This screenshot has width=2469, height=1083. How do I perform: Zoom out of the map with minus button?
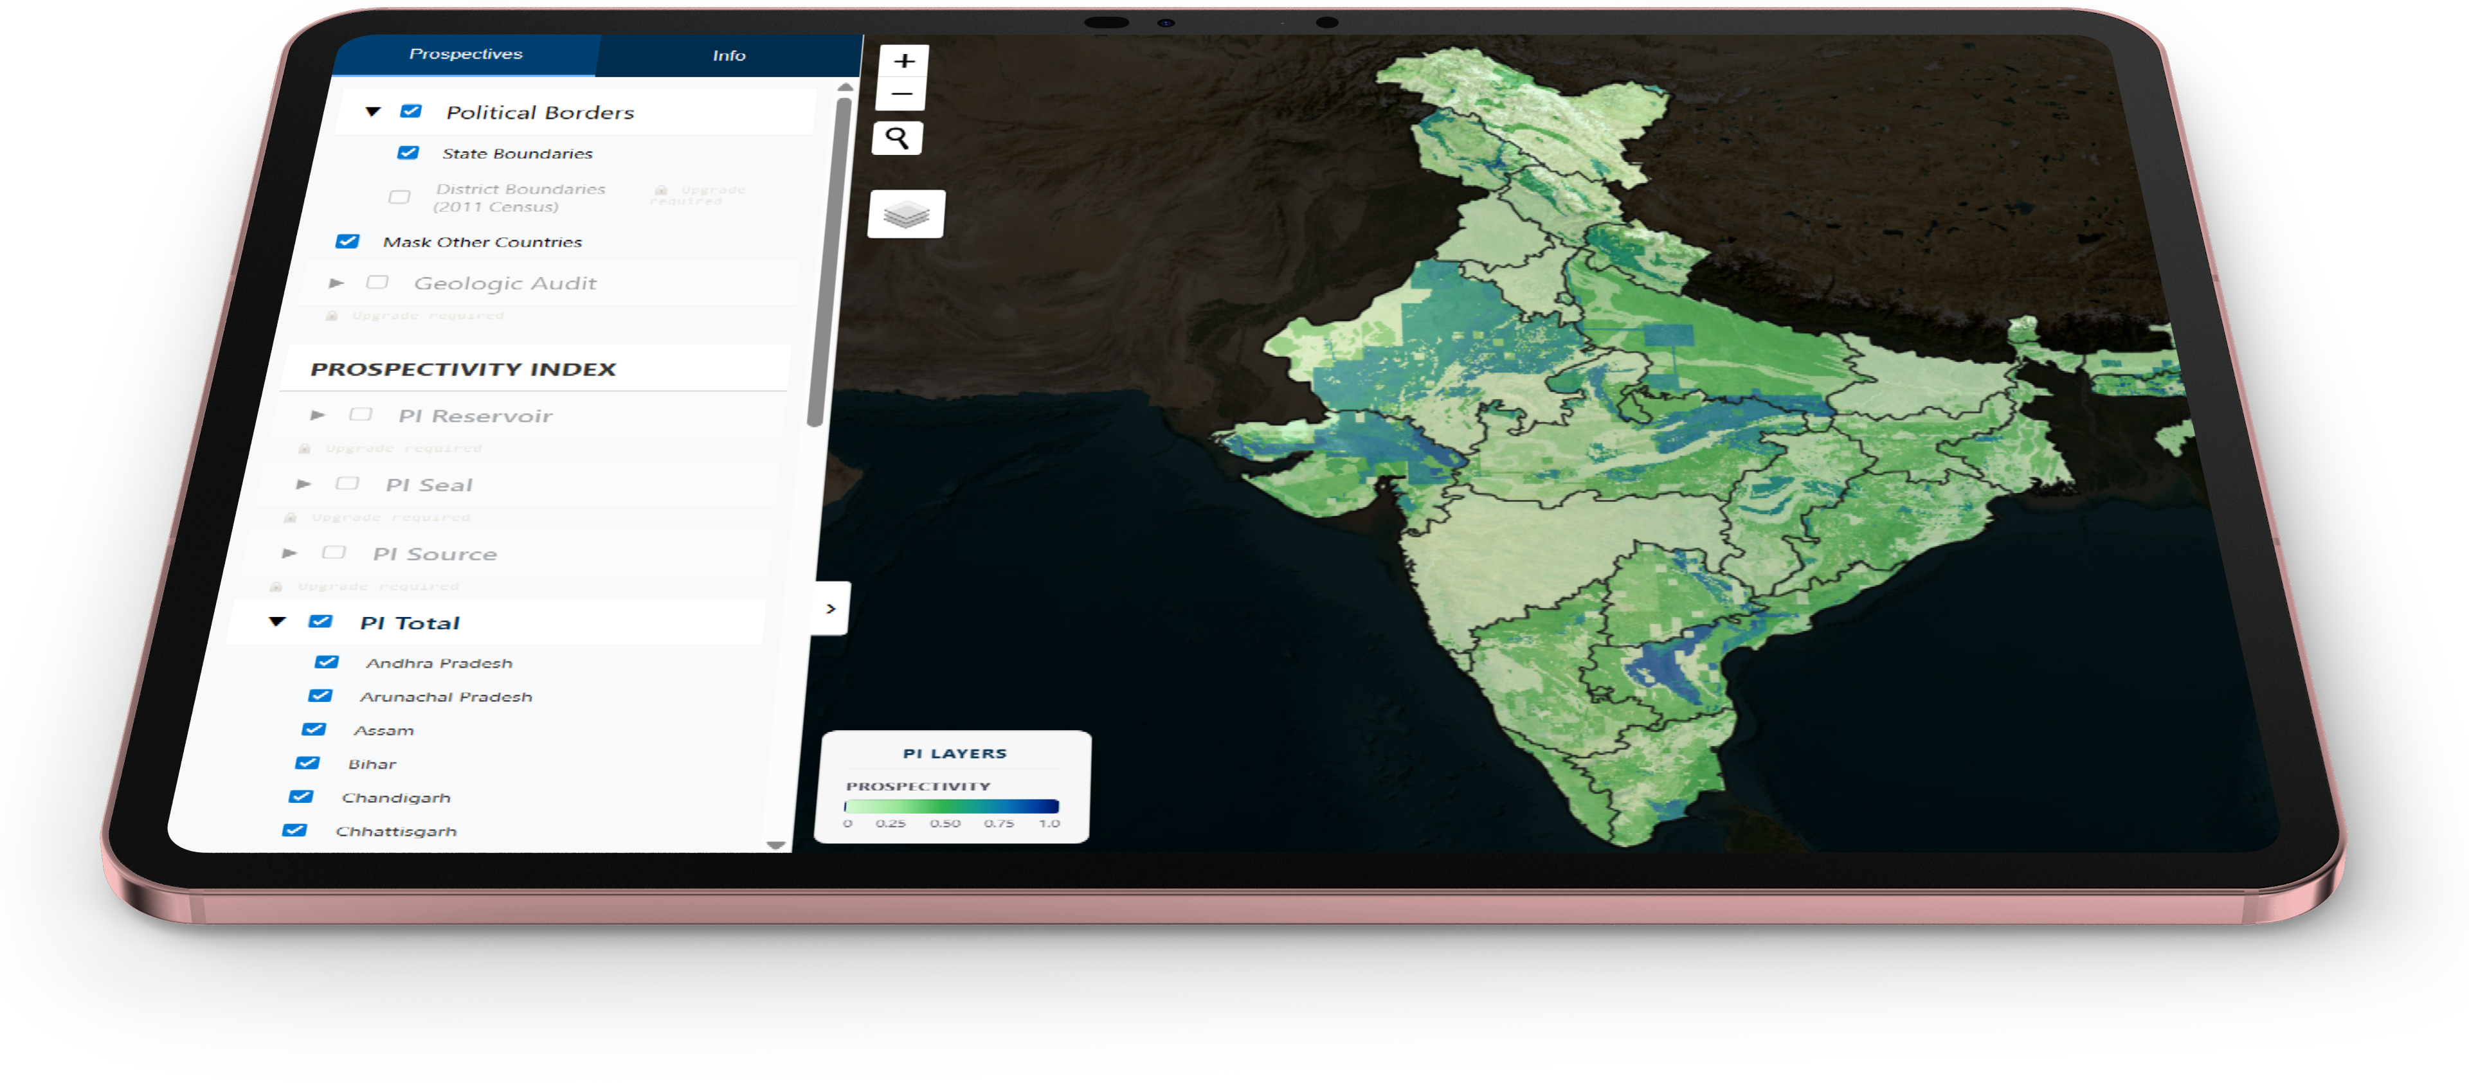(902, 94)
